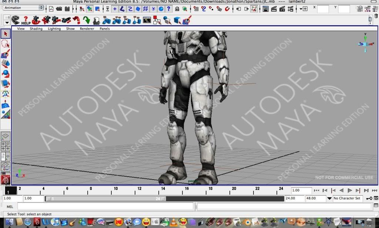
Task: Click the current frame field showing 1.00
Action: 301,190
